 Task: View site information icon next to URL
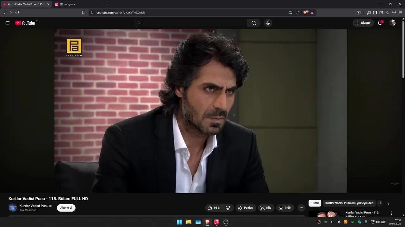[x=92, y=13]
